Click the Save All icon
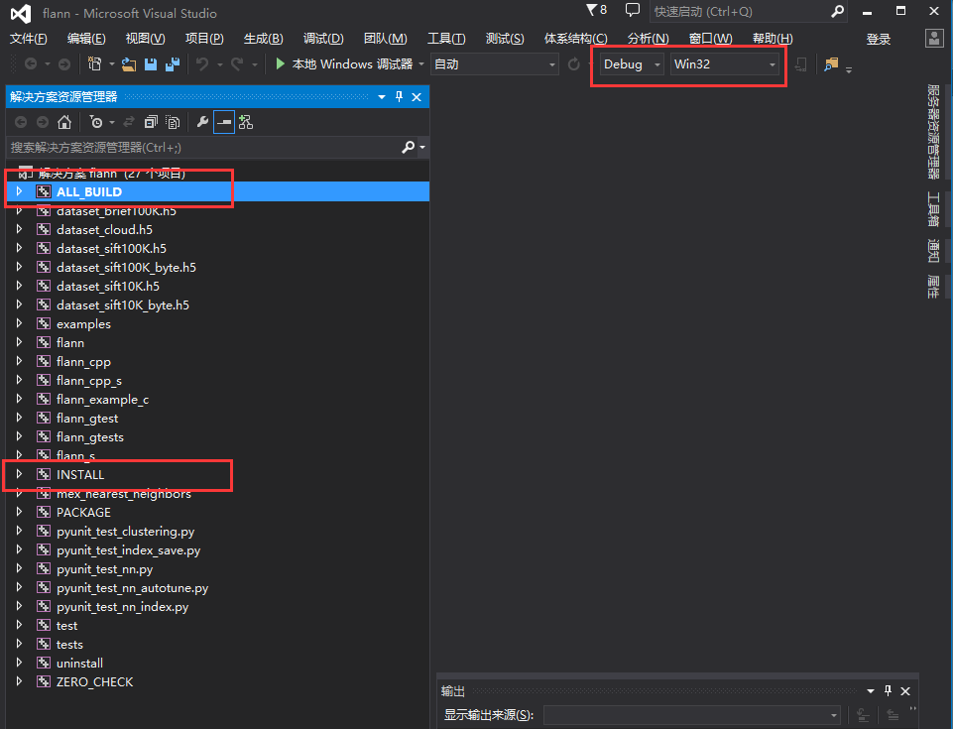953x729 pixels. [173, 63]
